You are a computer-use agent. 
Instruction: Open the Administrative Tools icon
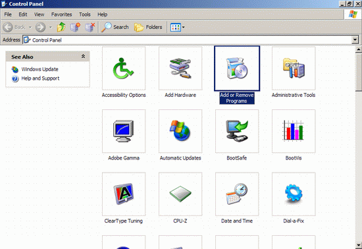pyautogui.click(x=294, y=69)
